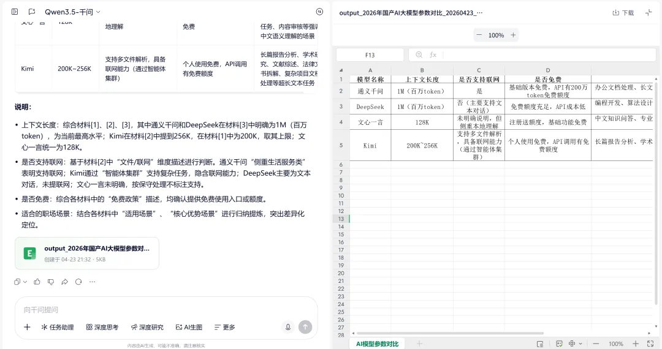Viewport: 662px width, 349px height.
Task: Open more response actions ellipsis
Action: point(92,282)
